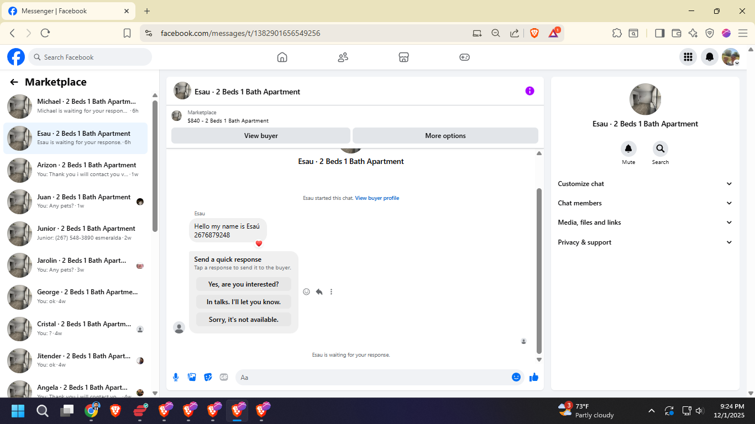Toggle the browser sidebar panel

[659, 33]
